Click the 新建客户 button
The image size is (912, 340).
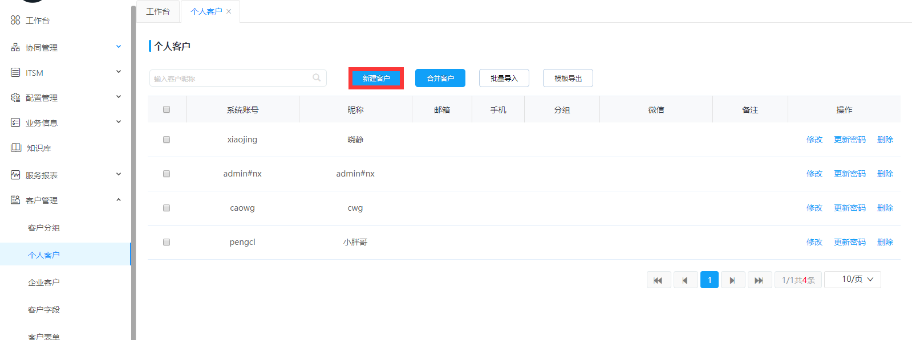(x=376, y=79)
